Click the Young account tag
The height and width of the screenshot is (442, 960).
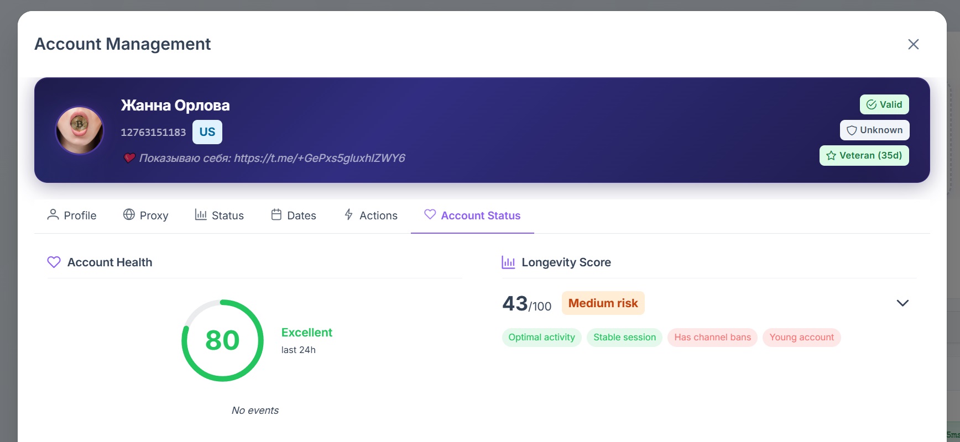coord(802,338)
